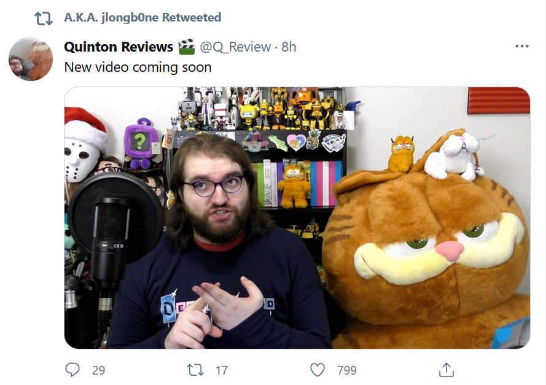Open the share upload icon

pyautogui.click(x=447, y=370)
